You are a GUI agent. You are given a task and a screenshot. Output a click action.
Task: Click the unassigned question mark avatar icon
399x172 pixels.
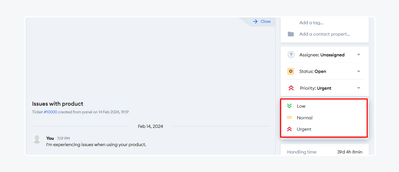(291, 55)
